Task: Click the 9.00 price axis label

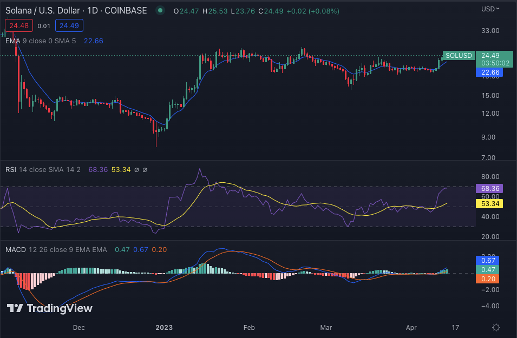Action: pos(488,137)
